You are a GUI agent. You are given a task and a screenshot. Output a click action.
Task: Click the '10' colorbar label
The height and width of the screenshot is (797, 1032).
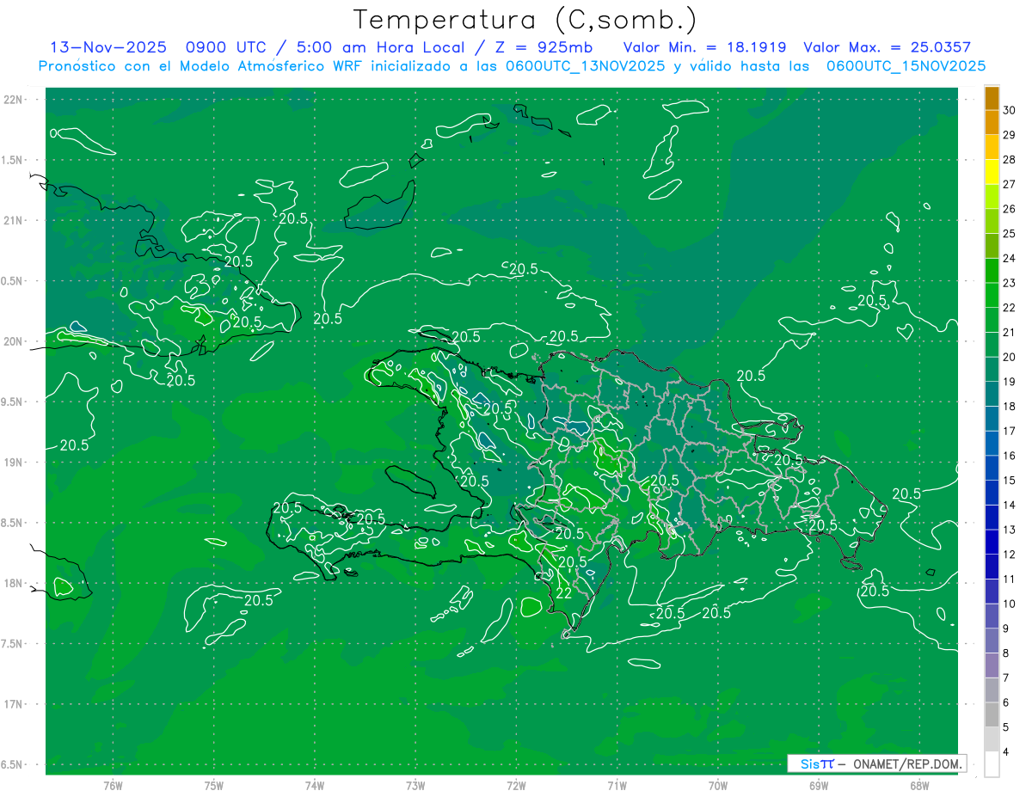click(x=1010, y=604)
